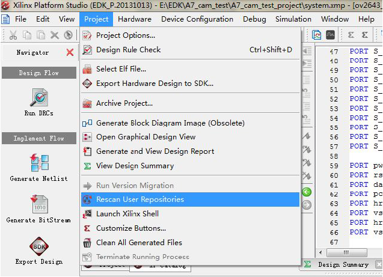Screen dimensions: 383x277
Task: Click the SDK Export Design icon
Action: pos(38,247)
